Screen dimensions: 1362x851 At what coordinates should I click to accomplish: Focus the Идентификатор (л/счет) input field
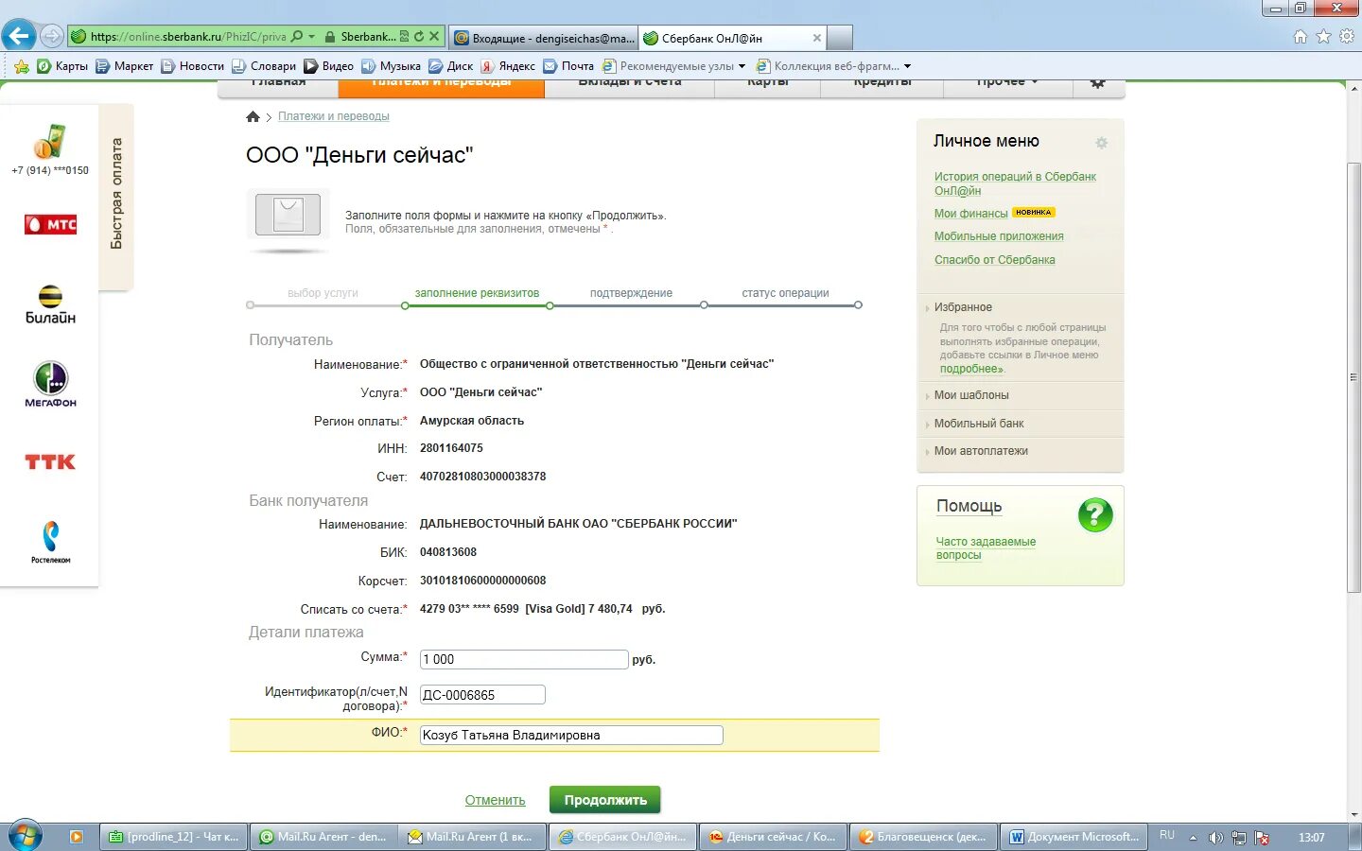482,695
